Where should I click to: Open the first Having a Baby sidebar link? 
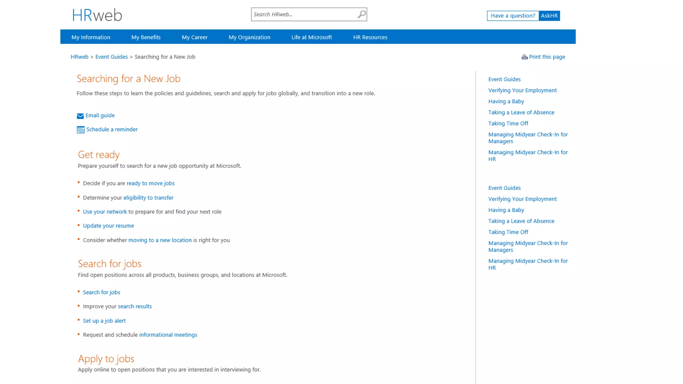tap(506, 101)
